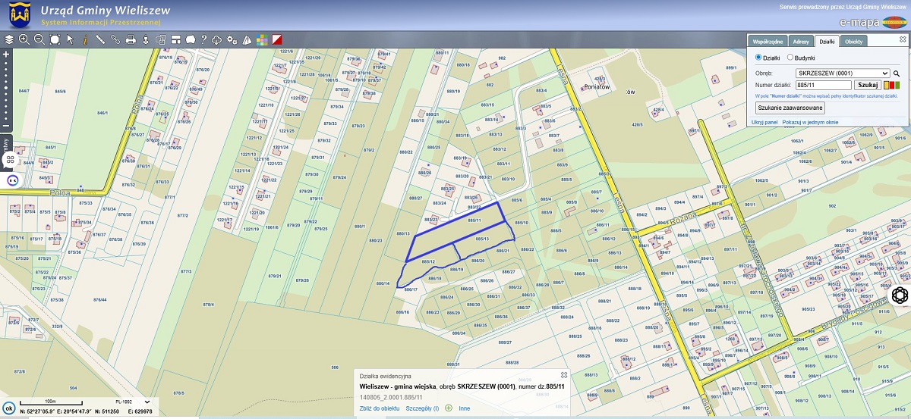The width and height of the screenshot is (911, 419).
Task: Expand details with green plus icon
Action: click(x=448, y=408)
